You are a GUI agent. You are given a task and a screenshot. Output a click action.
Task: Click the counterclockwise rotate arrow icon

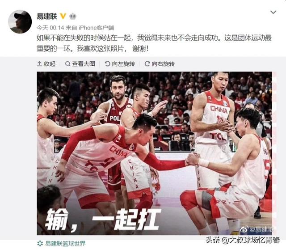(x=107, y=64)
